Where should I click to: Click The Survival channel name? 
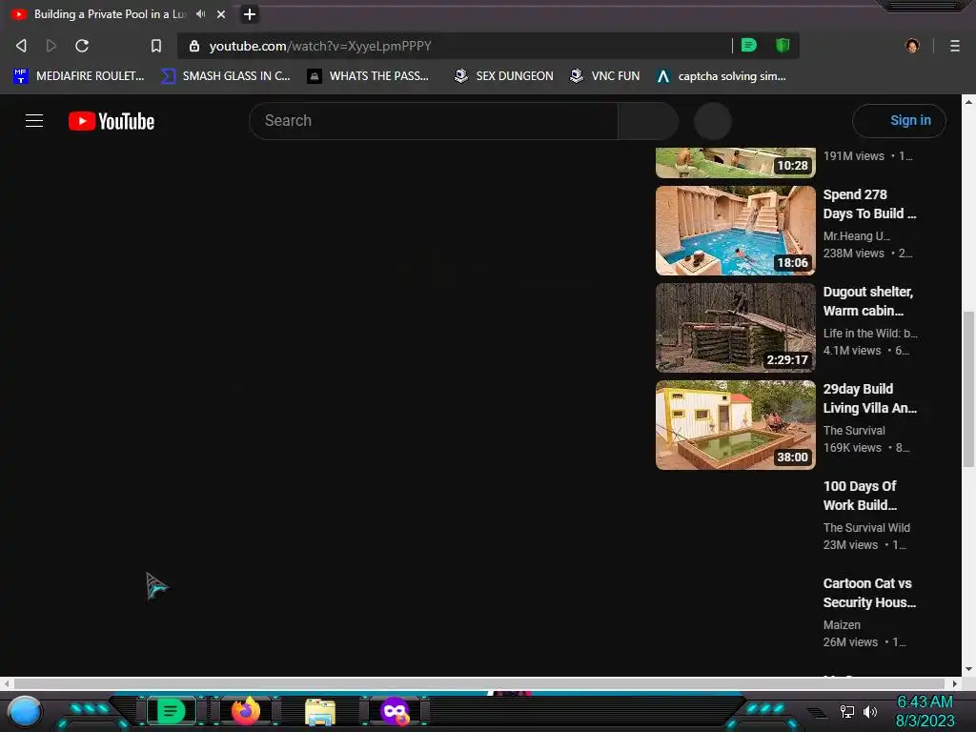pos(853,430)
